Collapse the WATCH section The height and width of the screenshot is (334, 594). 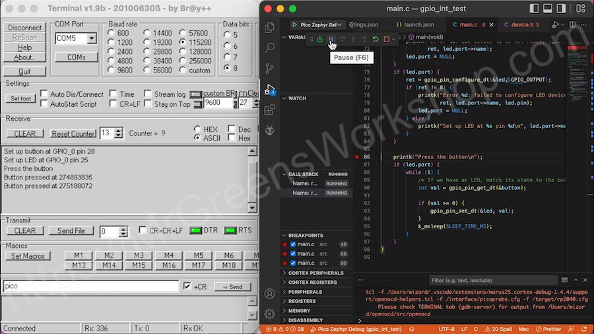click(x=284, y=98)
